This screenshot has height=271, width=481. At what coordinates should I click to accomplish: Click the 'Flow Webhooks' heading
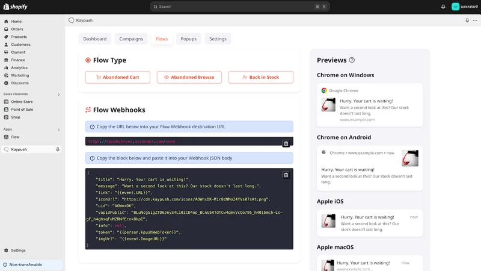(119, 110)
